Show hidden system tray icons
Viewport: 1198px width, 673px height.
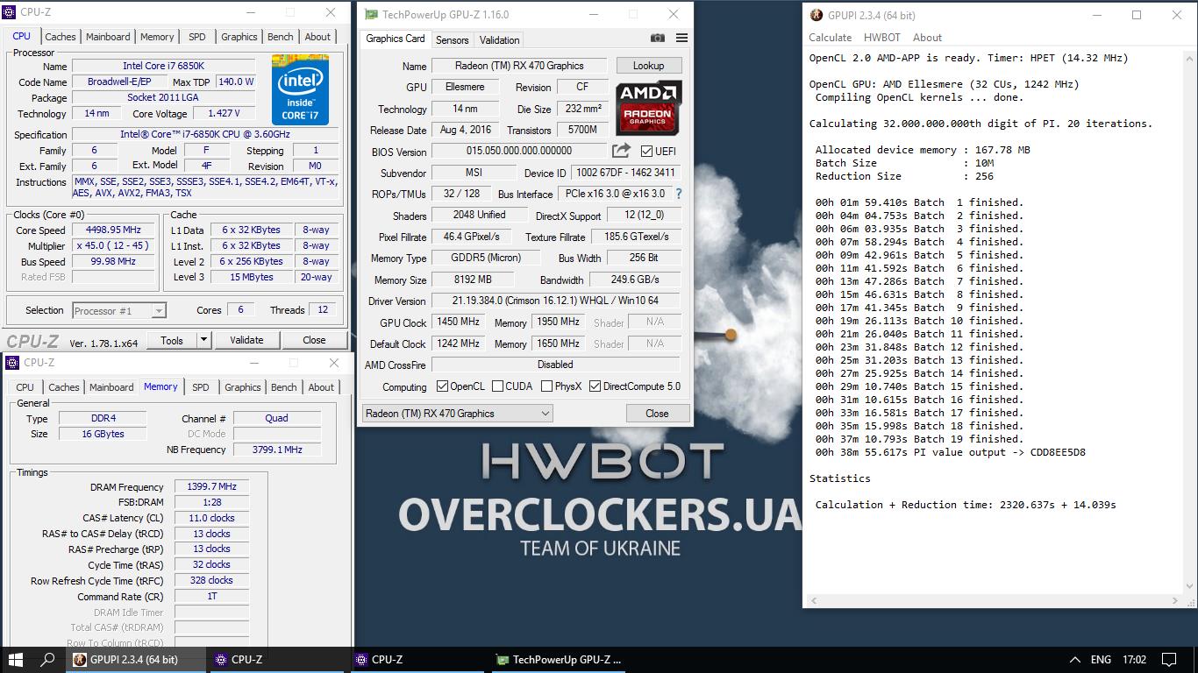(x=1075, y=660)
